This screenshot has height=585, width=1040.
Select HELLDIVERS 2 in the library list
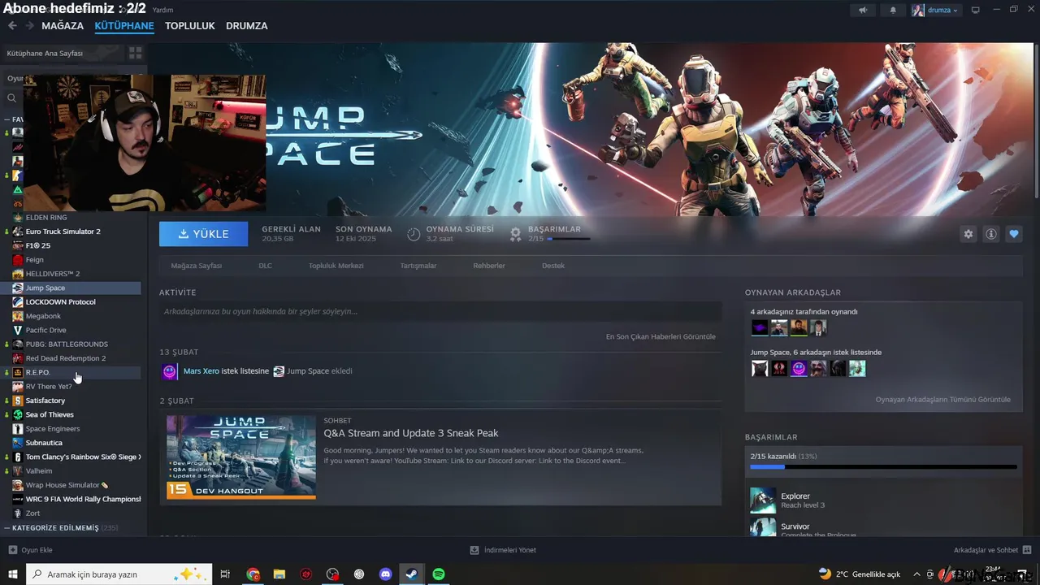click(x=53, y=274)
